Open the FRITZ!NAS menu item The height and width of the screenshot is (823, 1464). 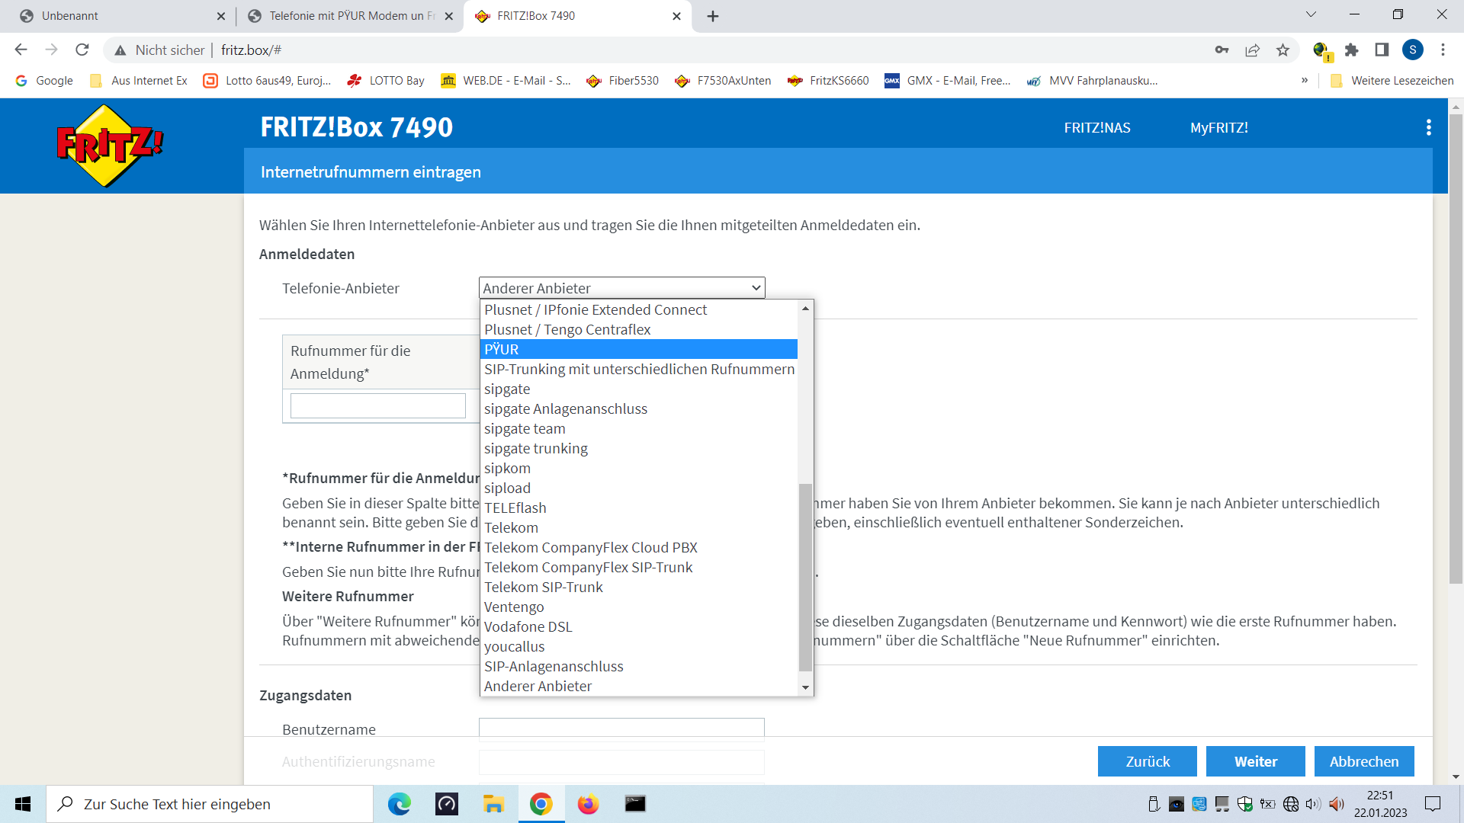coord(1096,127)
